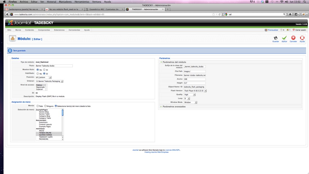Open the Loop dropdown
This screenshot has width=309, height=174.
point(187,98)
